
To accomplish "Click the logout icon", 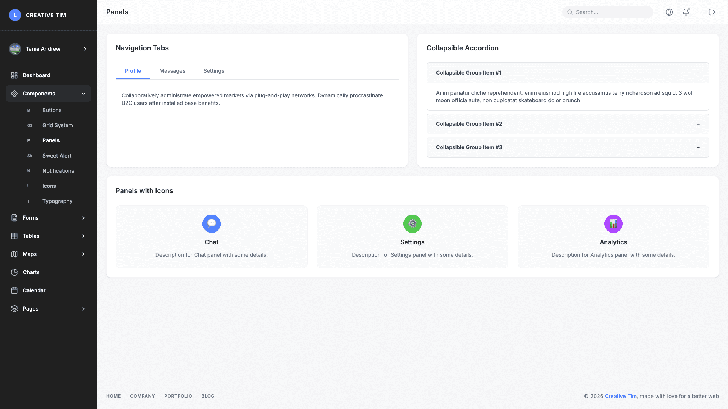I will tap(712, 12).
